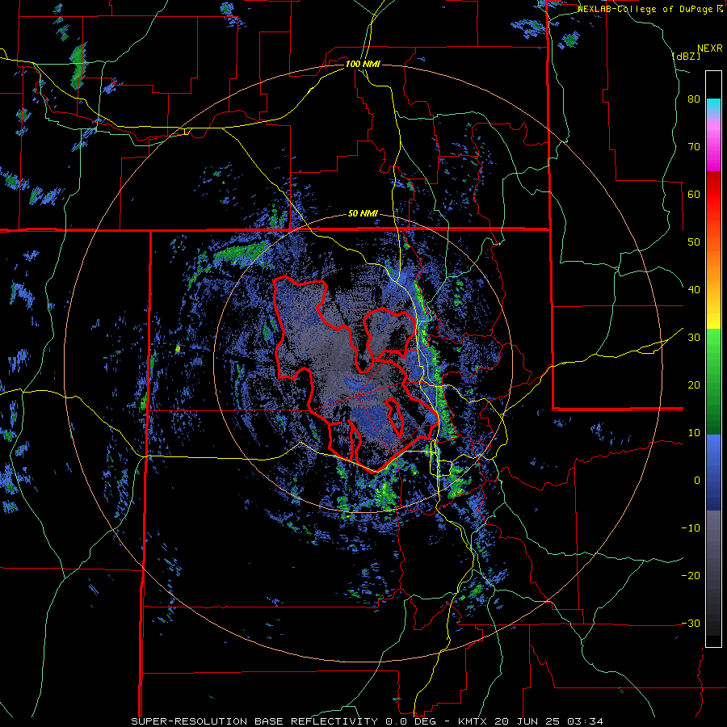Viewport: 727px width, 727px height.
Task: Click the reflectivity color bar legend
Action: [713, 359]
